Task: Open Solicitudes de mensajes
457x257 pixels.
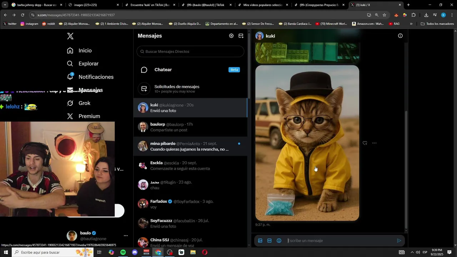Action: 190,89
